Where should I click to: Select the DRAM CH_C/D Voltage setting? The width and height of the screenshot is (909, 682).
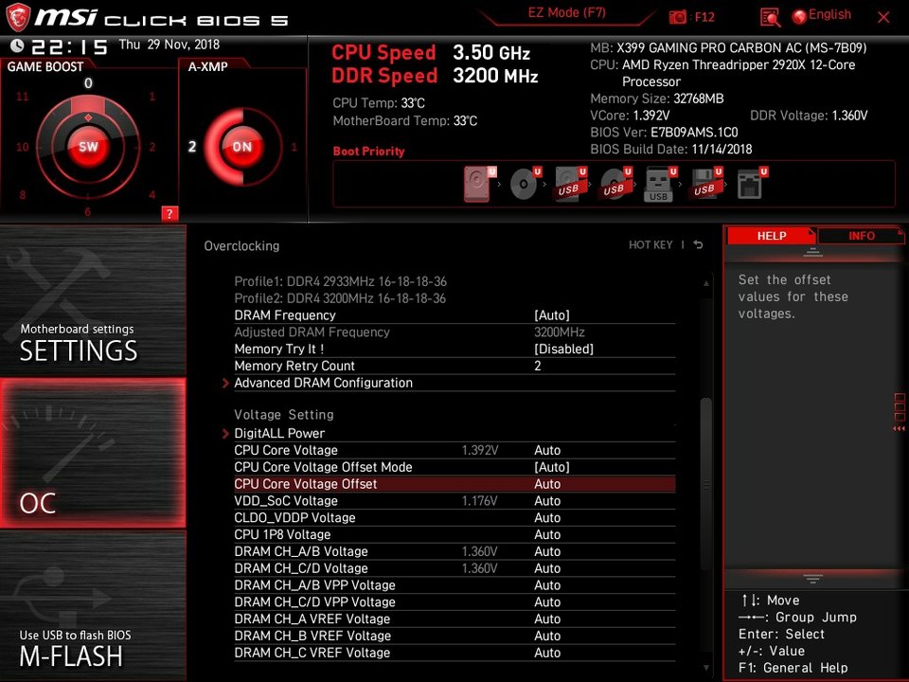(x=454, y=568)
